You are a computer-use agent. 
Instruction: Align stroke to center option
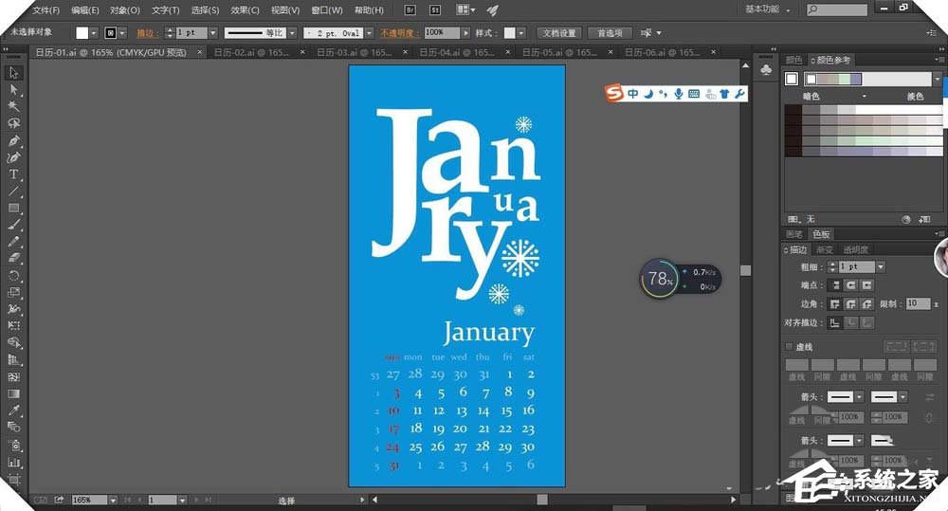point(835,323)
